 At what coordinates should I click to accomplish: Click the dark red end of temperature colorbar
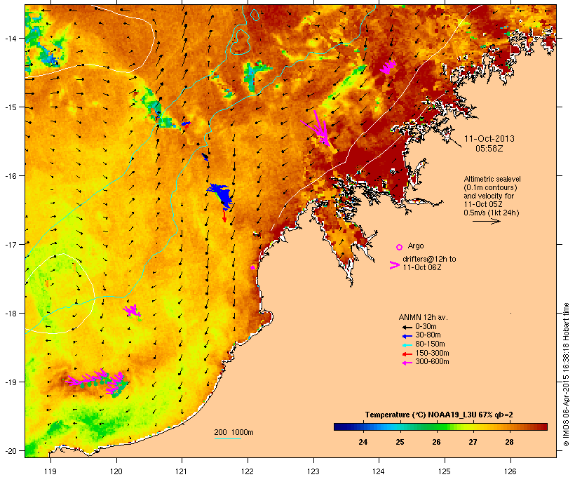[543, 426]
